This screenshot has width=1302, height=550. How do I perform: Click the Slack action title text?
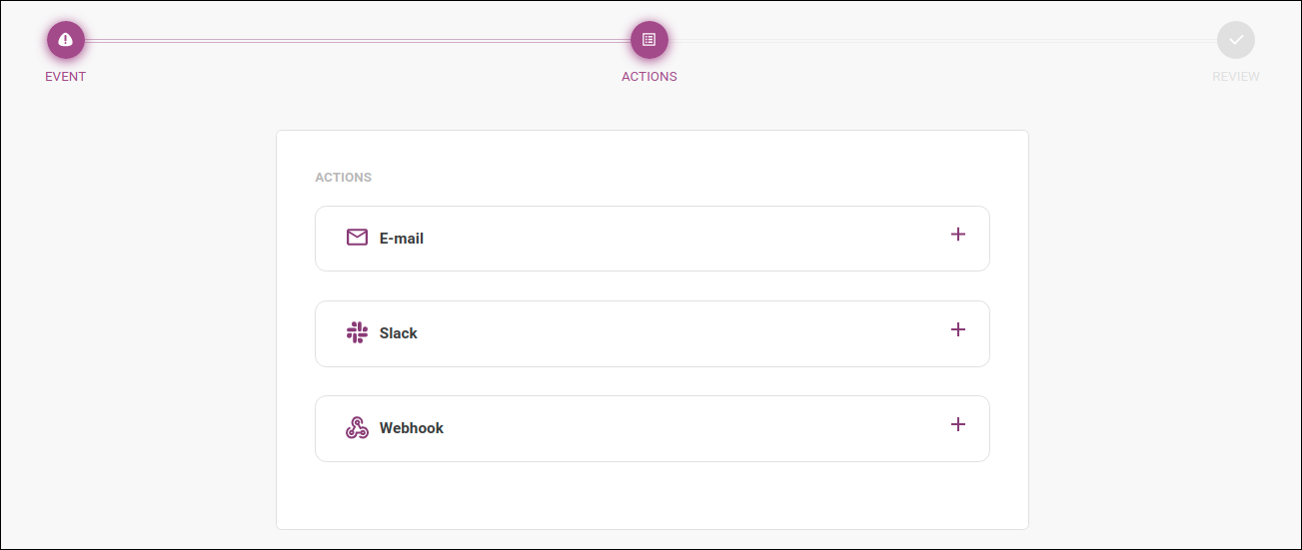[x=399, y=333]
